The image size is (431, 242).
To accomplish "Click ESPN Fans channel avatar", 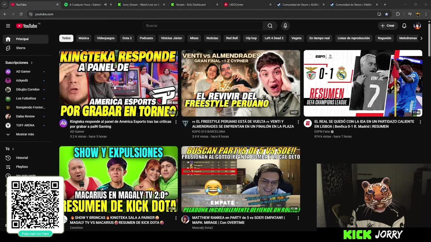I will pos(308,123).
